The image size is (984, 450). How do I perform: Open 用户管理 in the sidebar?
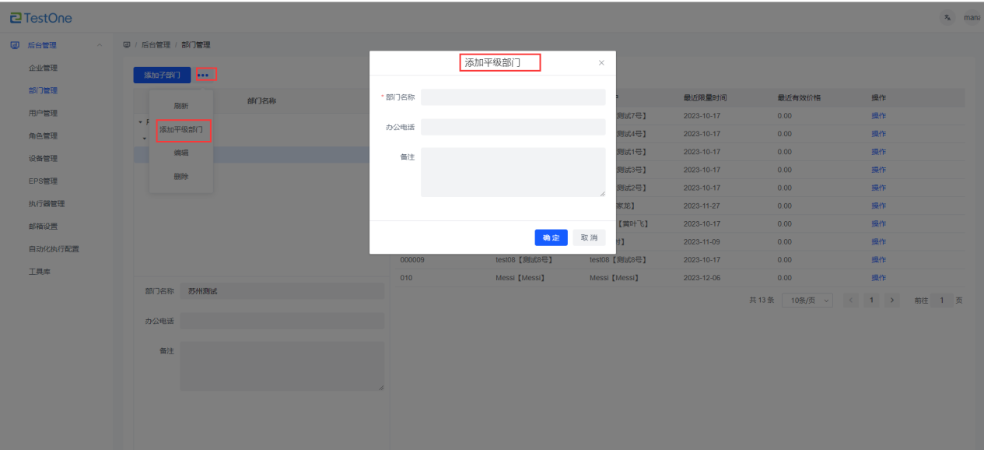click(43, 113)
